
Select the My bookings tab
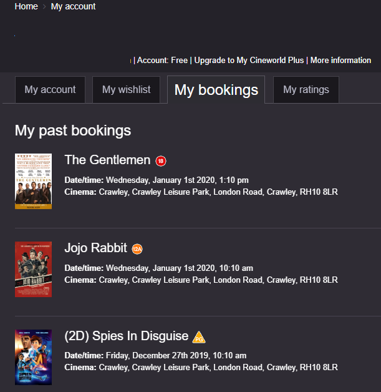tap(216, 90)
